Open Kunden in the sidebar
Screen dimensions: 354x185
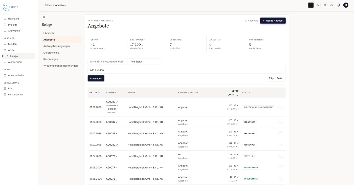(12, 44)
